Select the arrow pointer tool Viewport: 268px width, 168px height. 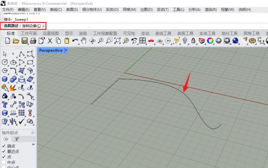pos(5,54)
